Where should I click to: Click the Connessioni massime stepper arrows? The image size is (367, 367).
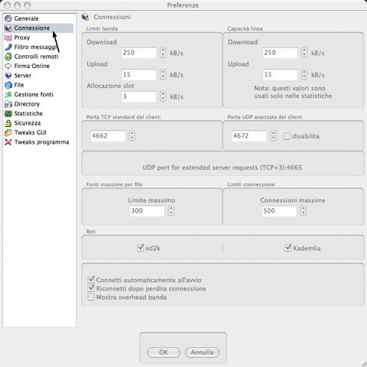(303, 211)
